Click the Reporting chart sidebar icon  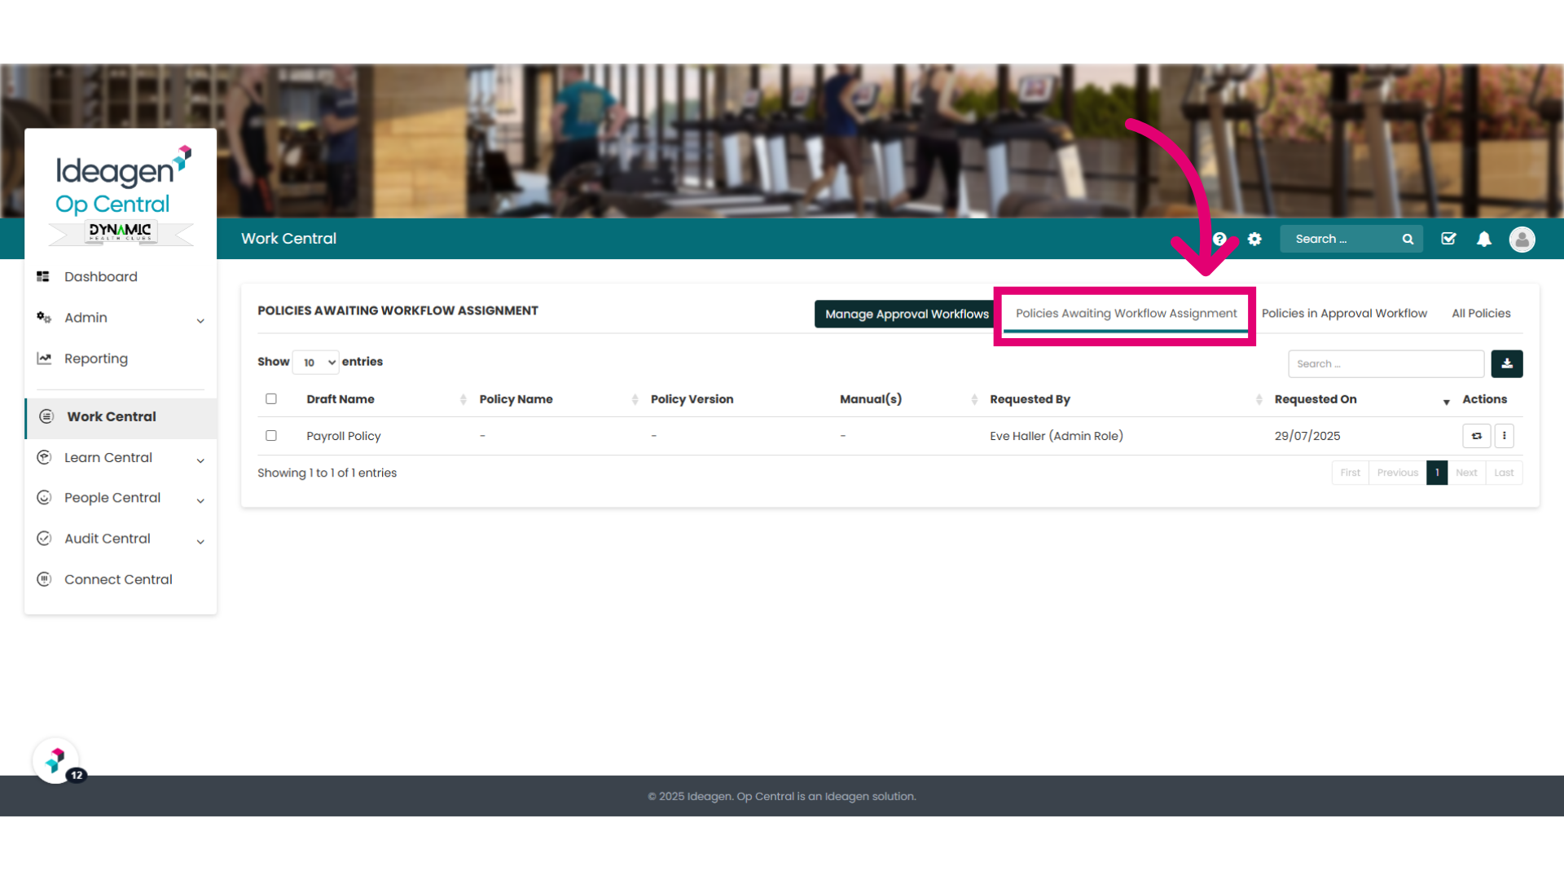pos(44,359)
